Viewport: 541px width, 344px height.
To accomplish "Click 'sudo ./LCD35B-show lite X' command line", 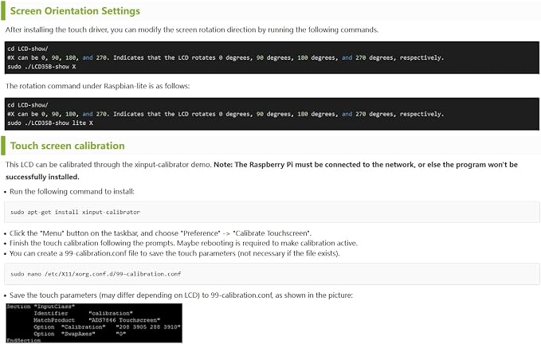I will pos(50,123).
